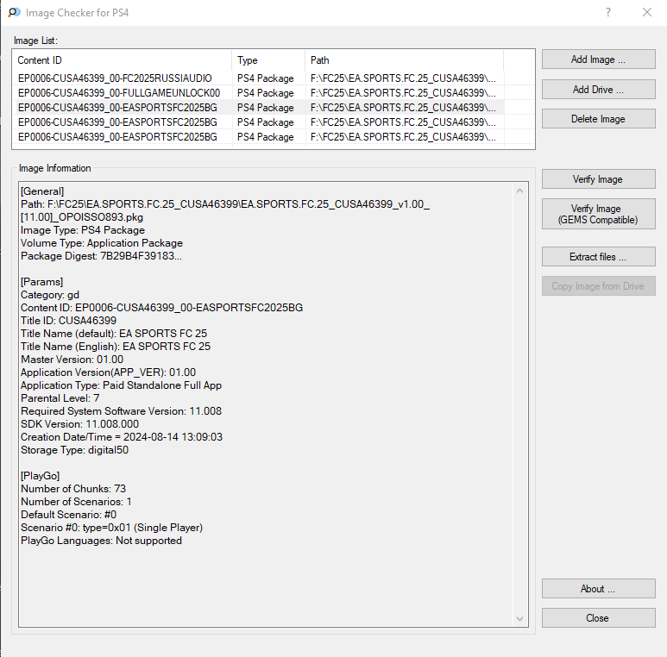Screen dimensions: 667x657
Task: Click the scroll-down arrow in Image Information
Action: coord(519,619)
